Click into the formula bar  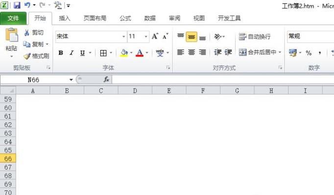(223, 80)
